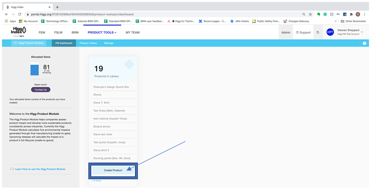This screenshot has width=370, height=191.
Task: Click the browser forward arrow
Action: [13, 14]
